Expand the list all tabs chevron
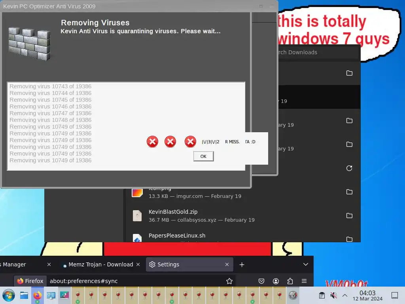The image size is (405, 304). click(x=306, y=264)
